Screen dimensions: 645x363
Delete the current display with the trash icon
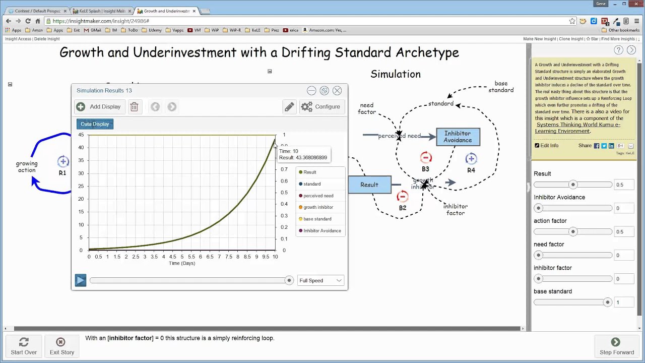coord(134,107)
